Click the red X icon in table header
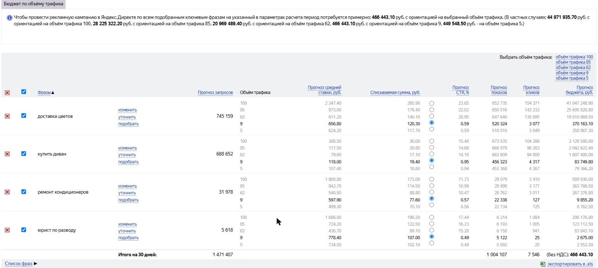Screen dimensions: 598x268 [7, 93]
